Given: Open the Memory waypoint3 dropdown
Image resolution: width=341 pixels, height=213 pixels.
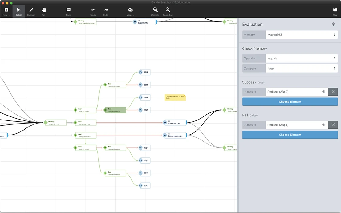Looking at the screenshot, I should pyautogui.click(x=302, y=35).
